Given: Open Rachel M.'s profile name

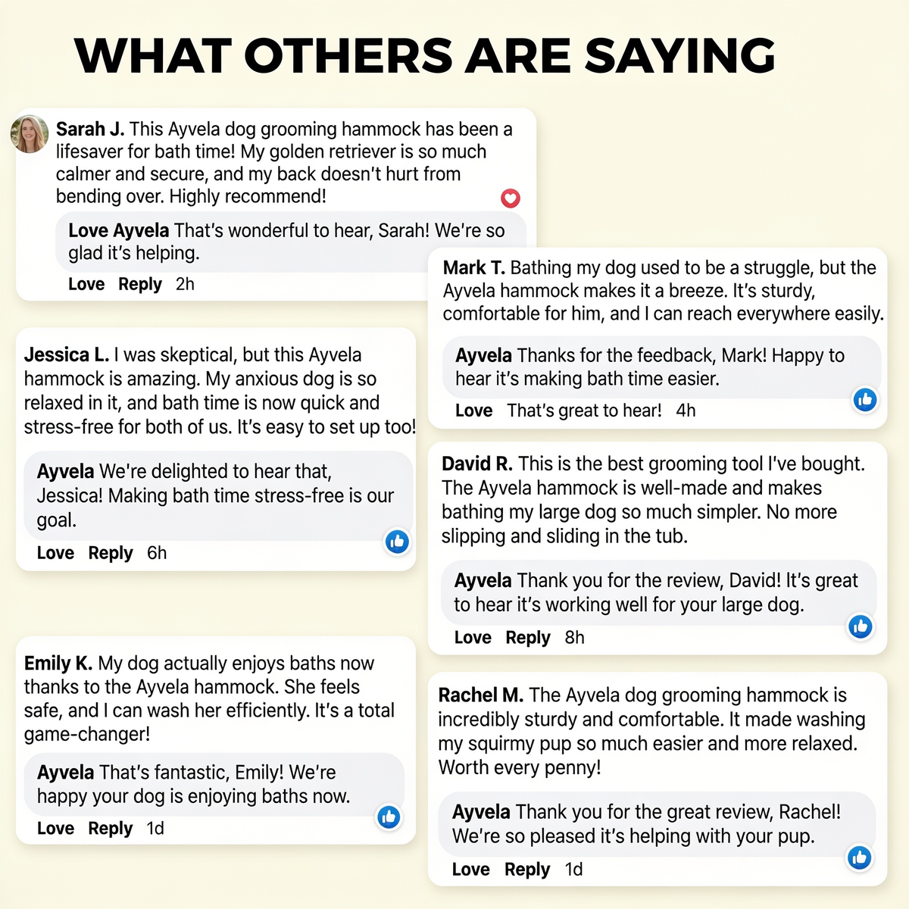Looking at the screenshot, I should tap(481, 695).
